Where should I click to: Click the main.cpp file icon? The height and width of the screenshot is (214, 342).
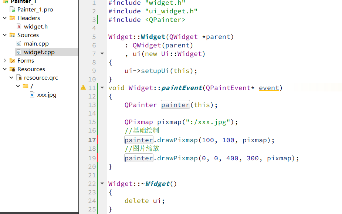19,43
